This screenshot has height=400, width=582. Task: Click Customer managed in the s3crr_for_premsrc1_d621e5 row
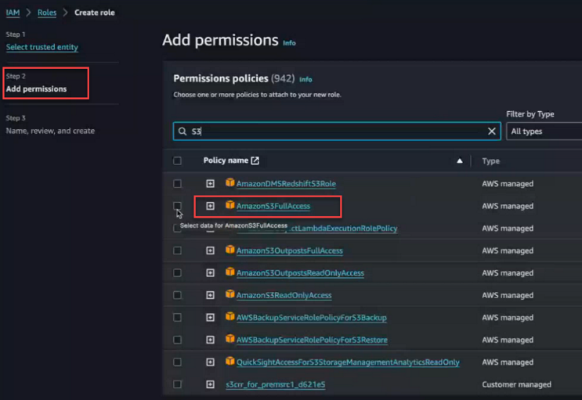tap(516, 384)
